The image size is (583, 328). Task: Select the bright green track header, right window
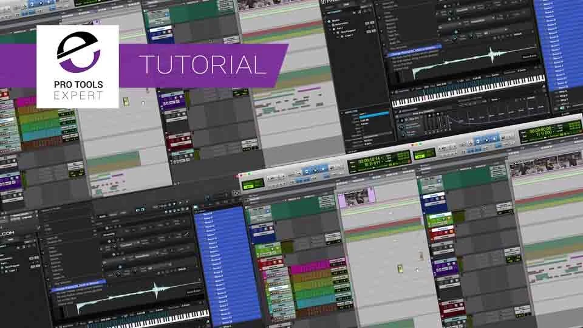[440, 220]
